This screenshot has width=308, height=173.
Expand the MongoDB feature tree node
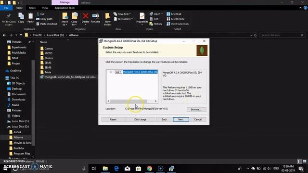[x=111, y=72]
